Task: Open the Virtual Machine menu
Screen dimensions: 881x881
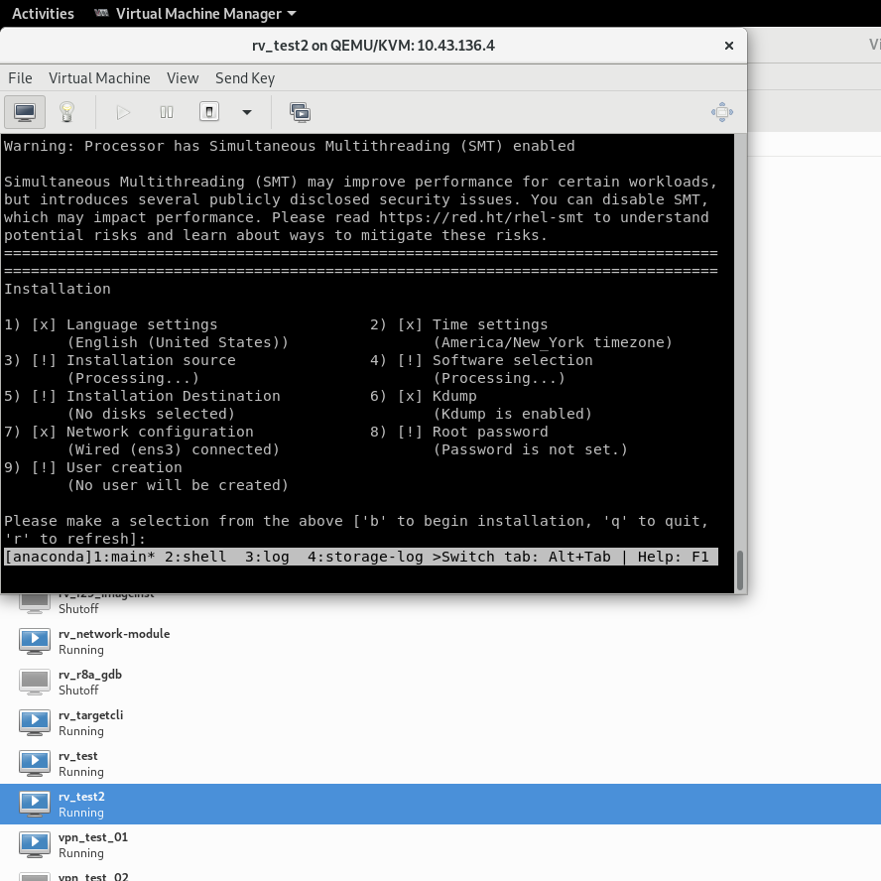Action: (99, 78)
